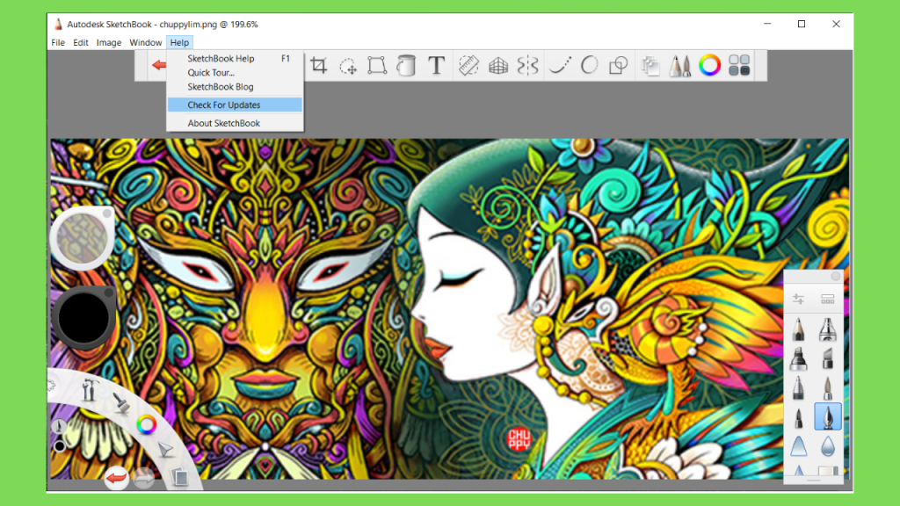Click the brush size puck
This screenshot has width=900, height=506.
click(x=82, y=238)
